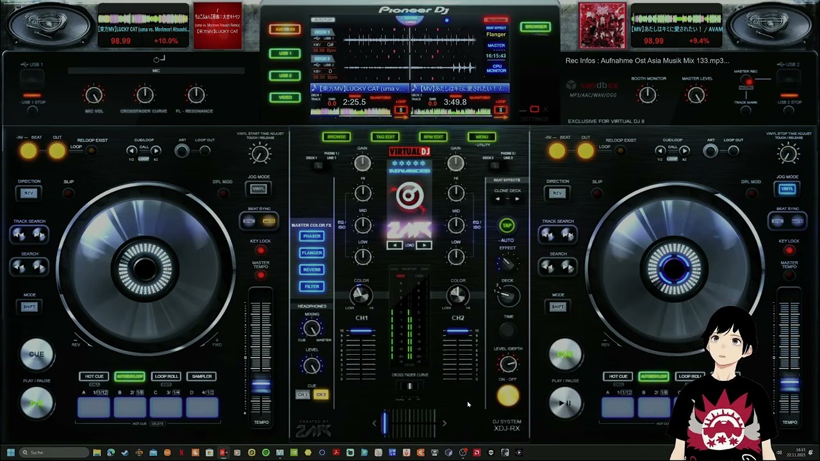Change deck 2 loop size value 8
The width and height of the screenshot is (820, 461).
(501, 110)
